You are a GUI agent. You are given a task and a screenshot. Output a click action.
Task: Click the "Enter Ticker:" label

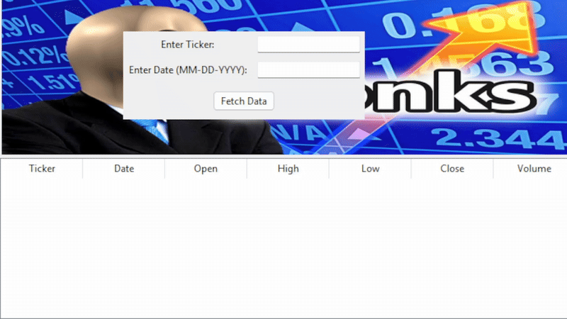[x=187, y=45]
